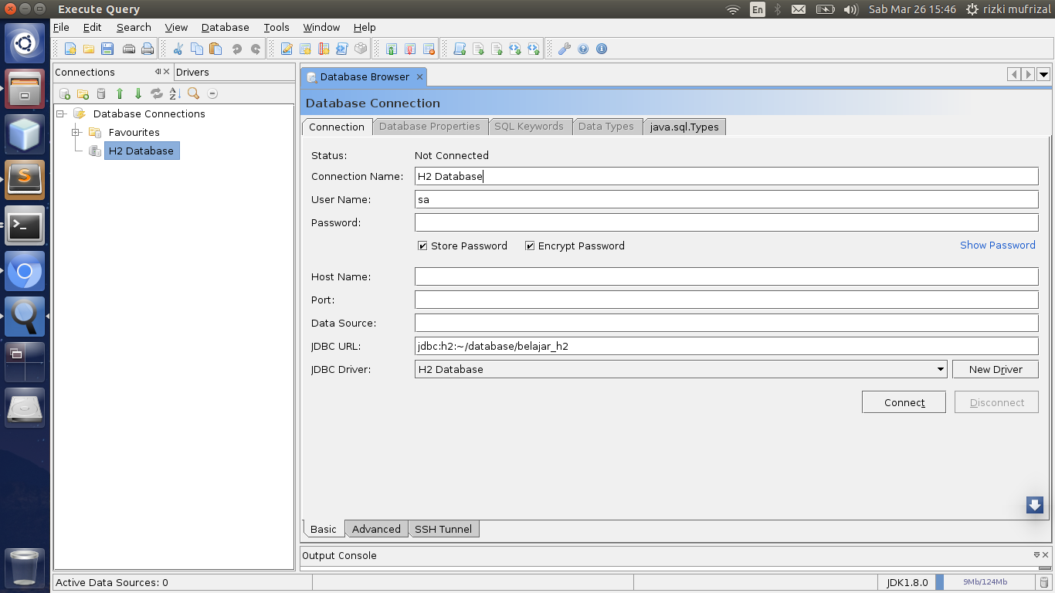This screenshot has width=1055, height=593.
Task: Click the new folder icon in Connections toolbar
Action: point(83,93)
